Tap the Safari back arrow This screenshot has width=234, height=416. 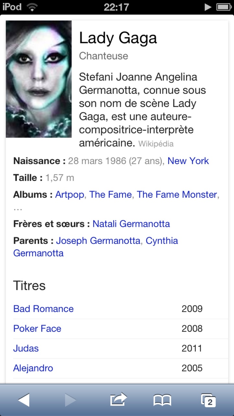coord(24,399)
